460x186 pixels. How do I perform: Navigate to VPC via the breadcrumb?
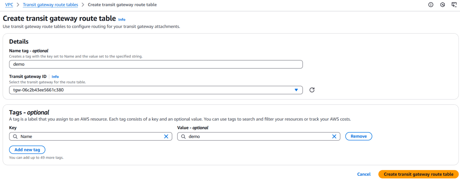point(9,4)
